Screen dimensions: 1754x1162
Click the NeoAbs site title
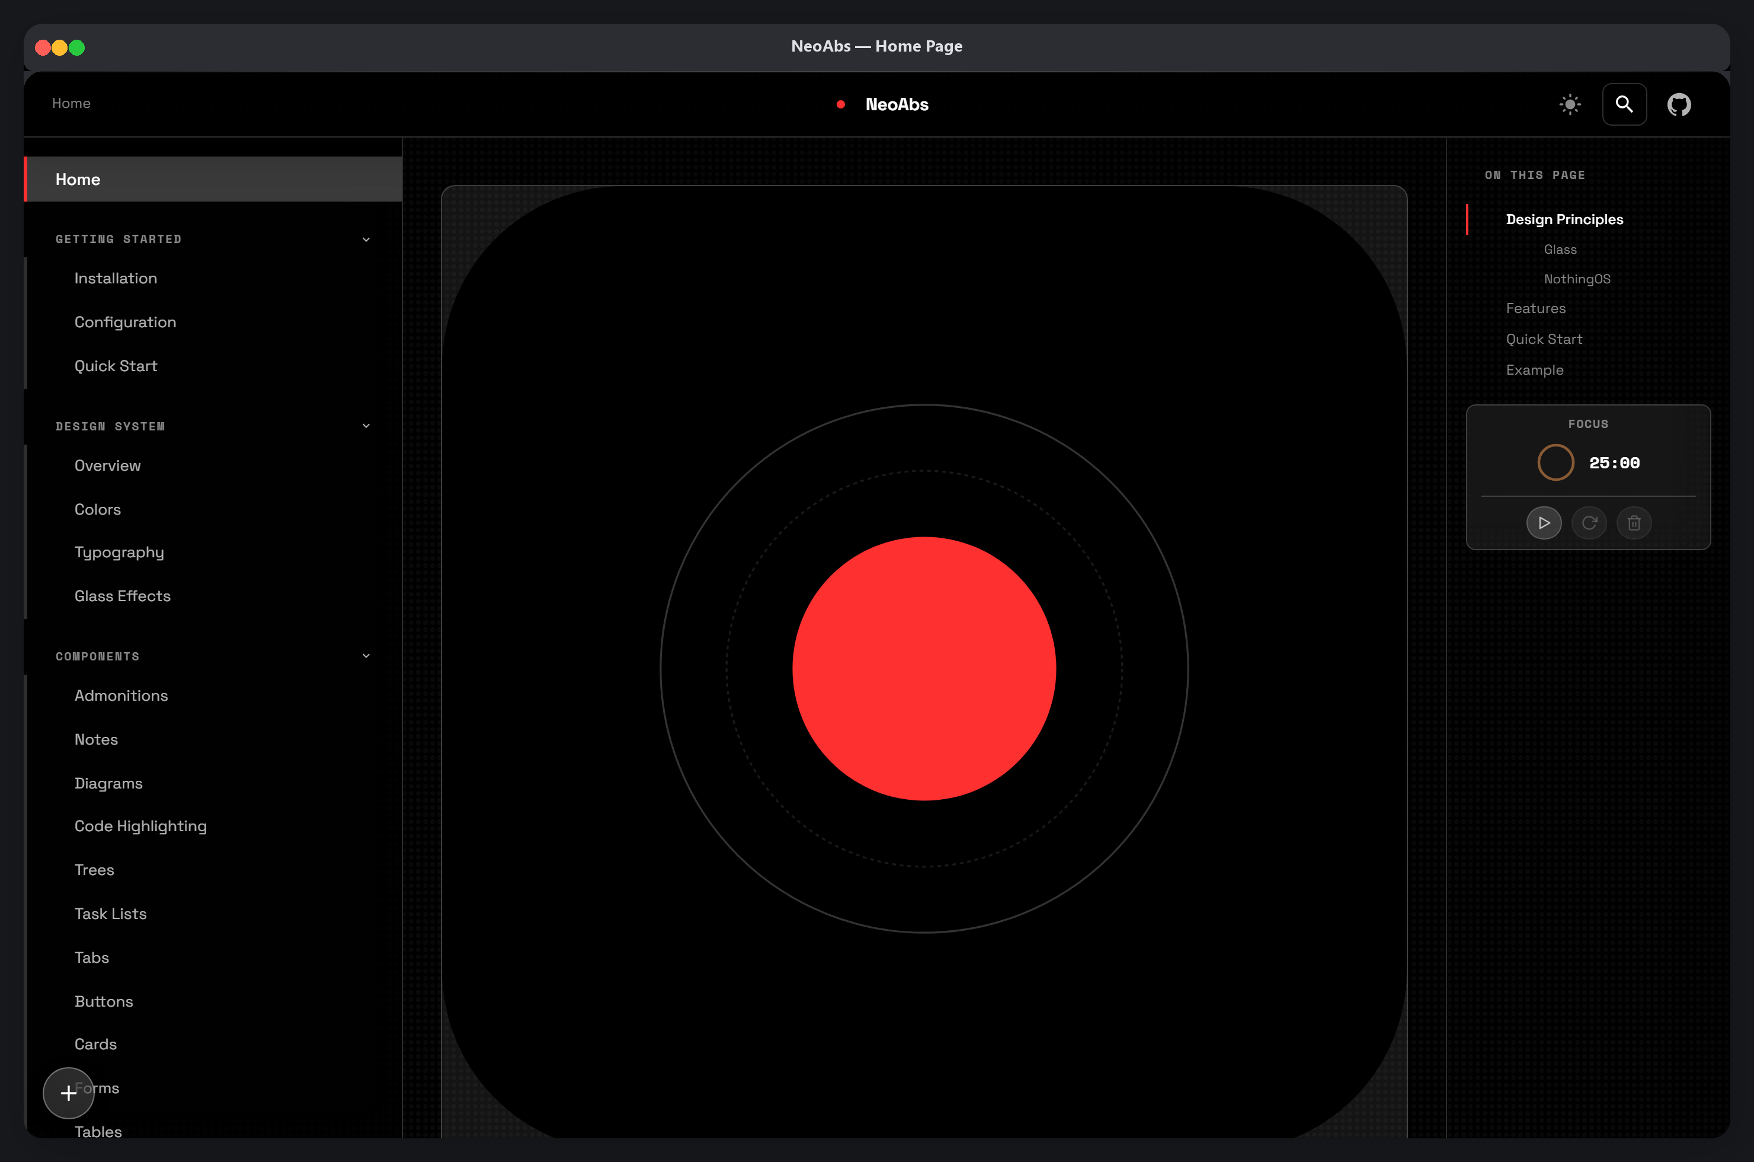897,104
